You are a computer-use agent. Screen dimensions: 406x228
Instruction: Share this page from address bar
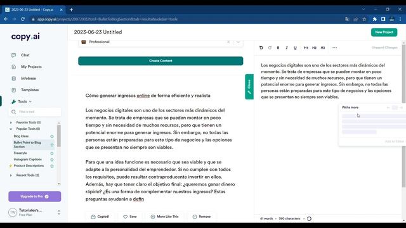click(355, 19)
